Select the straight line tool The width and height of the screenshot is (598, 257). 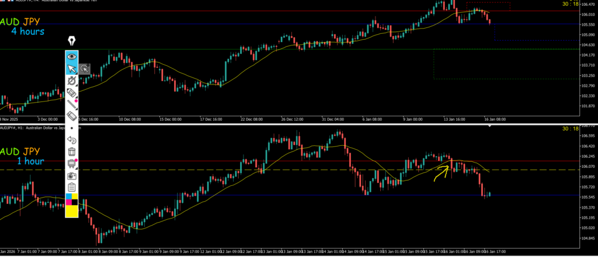pos(72,104)
